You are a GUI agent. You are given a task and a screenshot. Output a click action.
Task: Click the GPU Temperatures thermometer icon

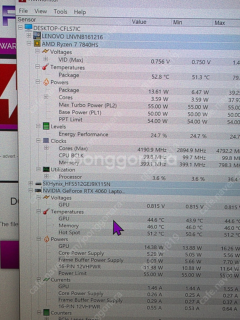point(46,211)
